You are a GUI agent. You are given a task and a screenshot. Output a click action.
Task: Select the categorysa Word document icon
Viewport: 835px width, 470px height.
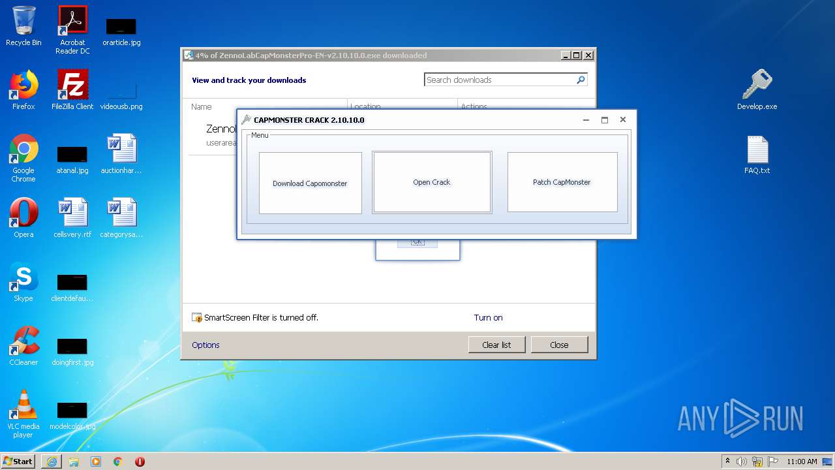point(121,218)
